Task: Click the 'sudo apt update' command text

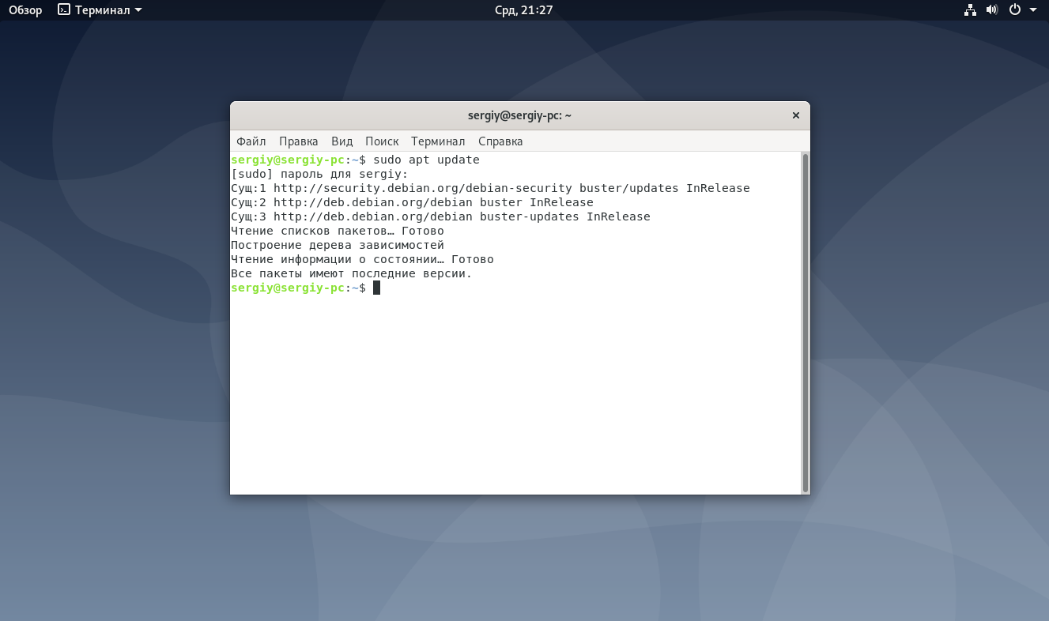Action: coord(427,160)
